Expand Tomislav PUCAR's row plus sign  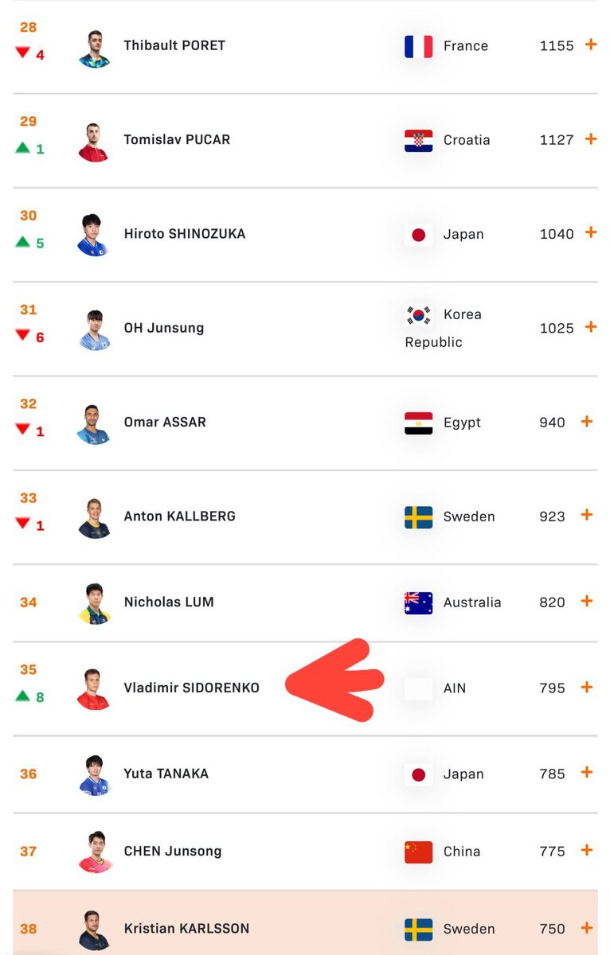click(x=591, y=138)
